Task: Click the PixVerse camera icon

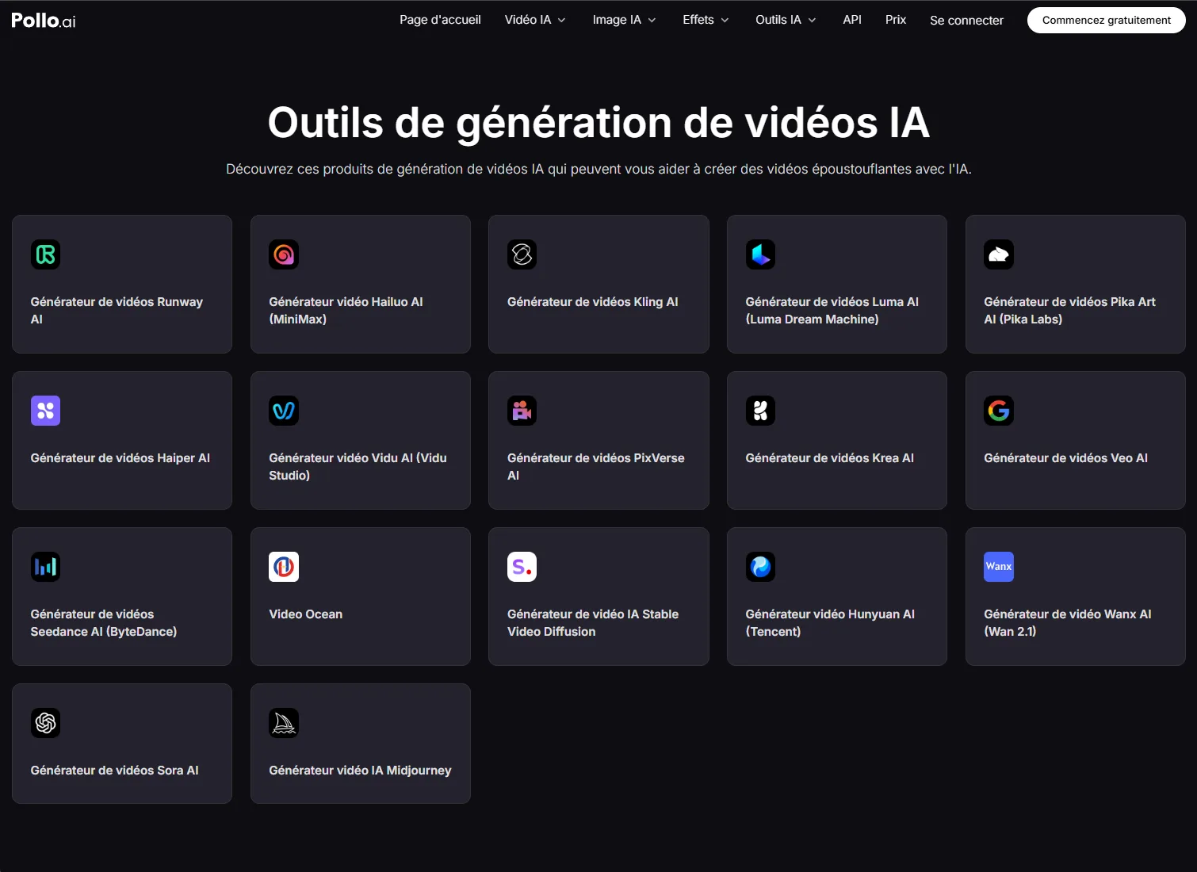Action: pos(522,411)
